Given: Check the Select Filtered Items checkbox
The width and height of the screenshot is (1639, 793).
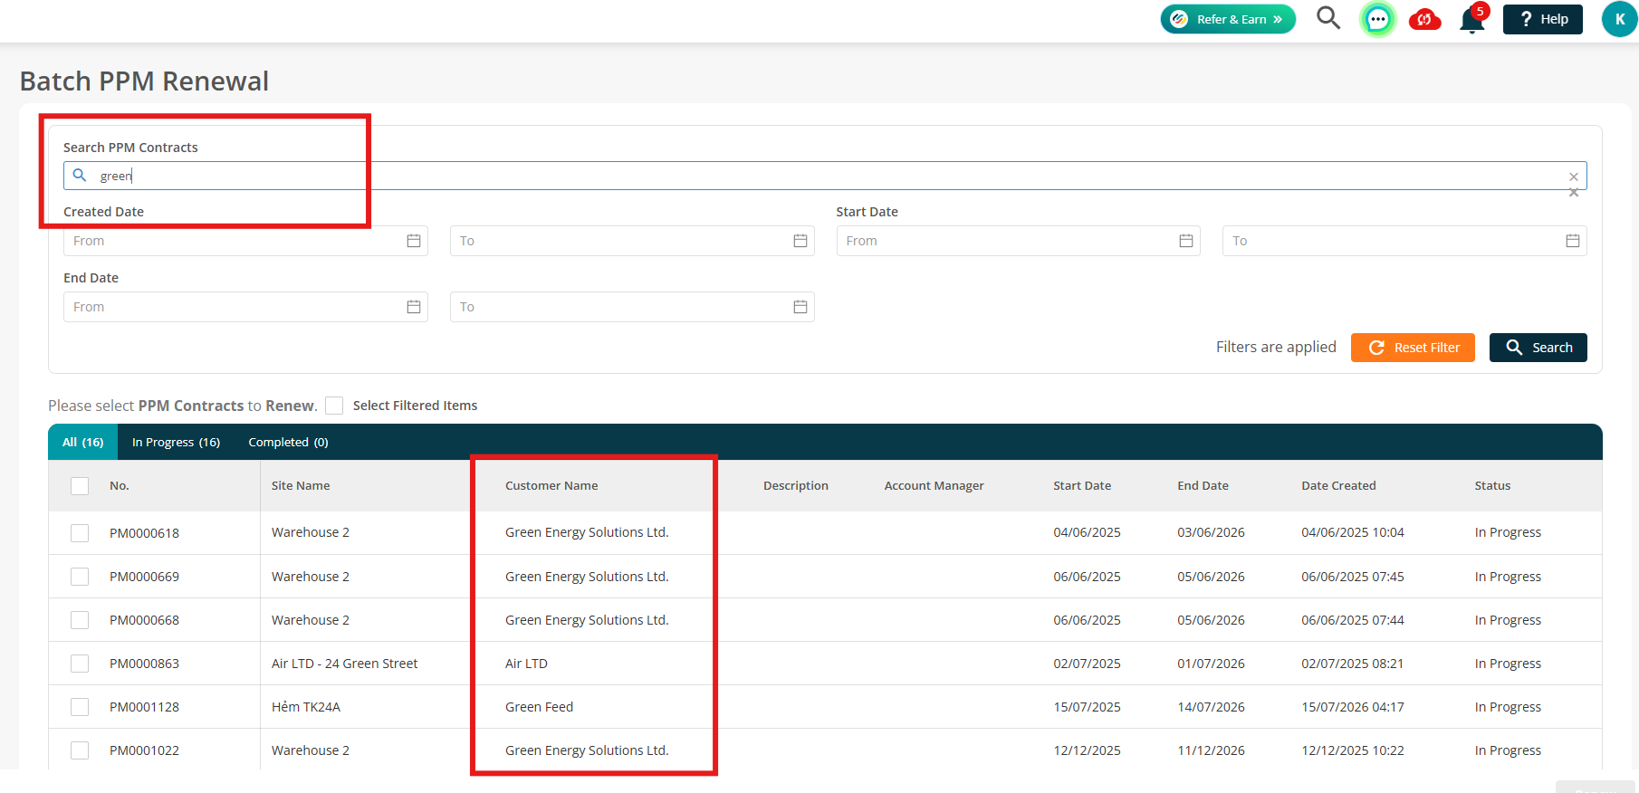Looking at the screenshot, I should pyautogui.click(x=334, y=406).
